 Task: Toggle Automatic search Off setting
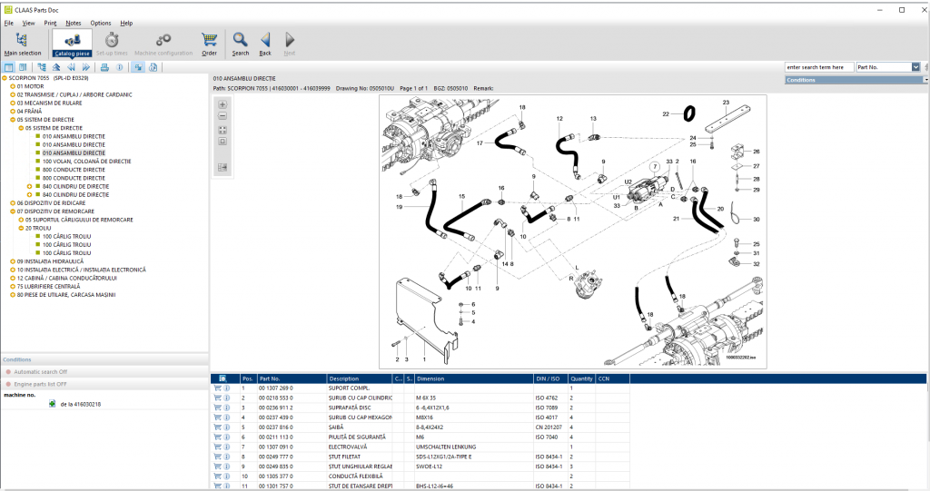tap(36, 371)
